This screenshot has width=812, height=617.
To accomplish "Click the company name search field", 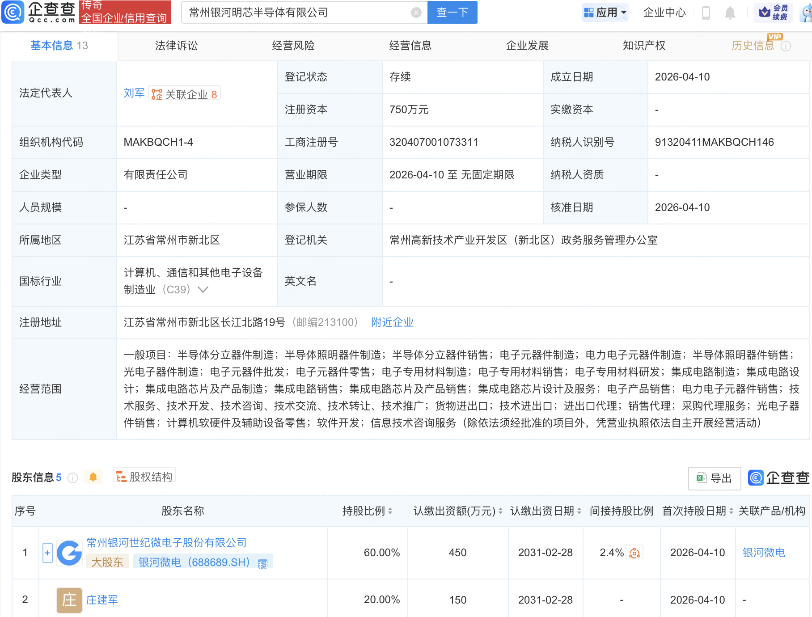I will [295, 13].
